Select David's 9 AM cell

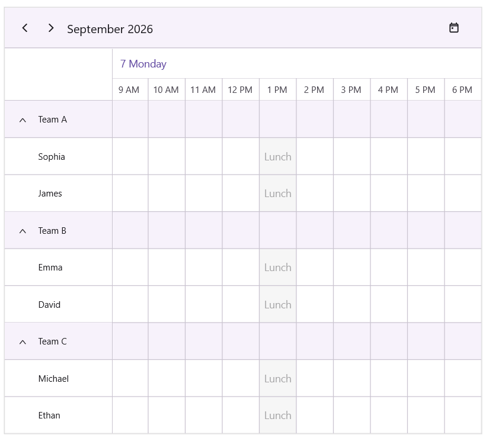point(130,304)
